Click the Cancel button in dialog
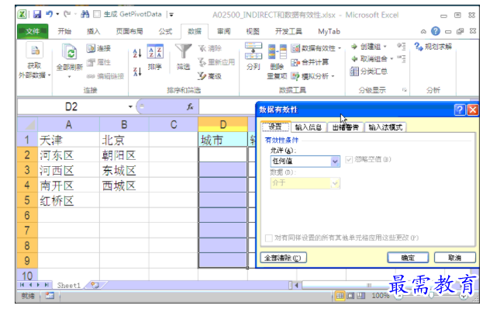483x309 pixels. pyautogui.click(x=454, y=258)
